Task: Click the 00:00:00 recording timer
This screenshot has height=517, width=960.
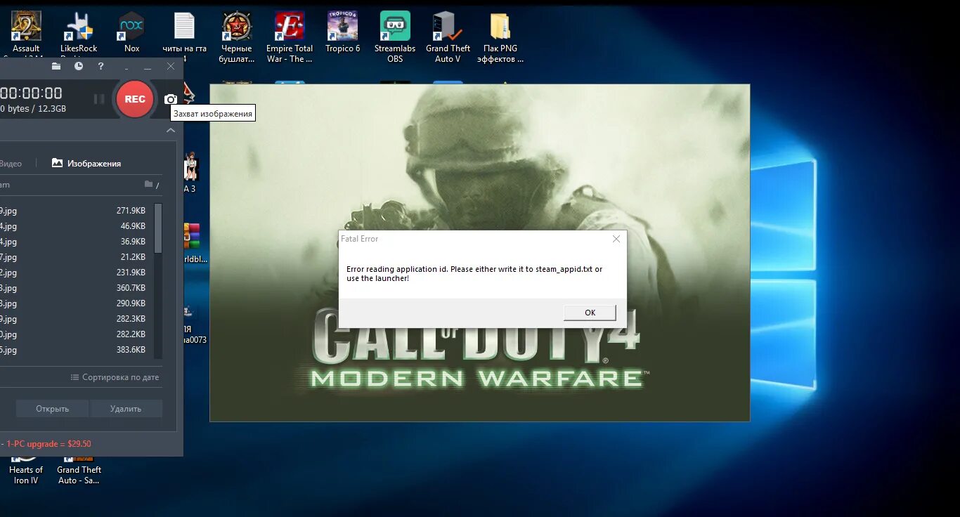Action: (x=31, y=93)
